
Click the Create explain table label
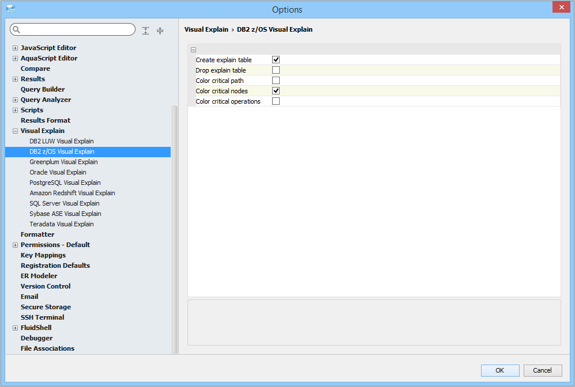224,60
